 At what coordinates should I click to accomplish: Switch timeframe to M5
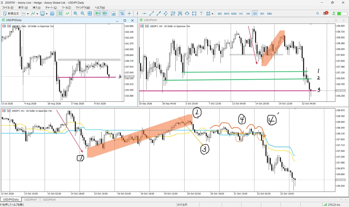(220, 14)
